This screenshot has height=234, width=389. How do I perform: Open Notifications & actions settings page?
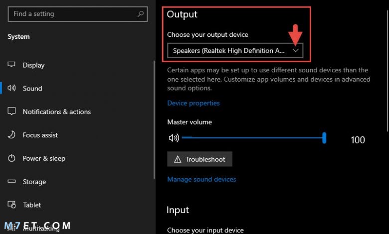click(x=57, y=112)
